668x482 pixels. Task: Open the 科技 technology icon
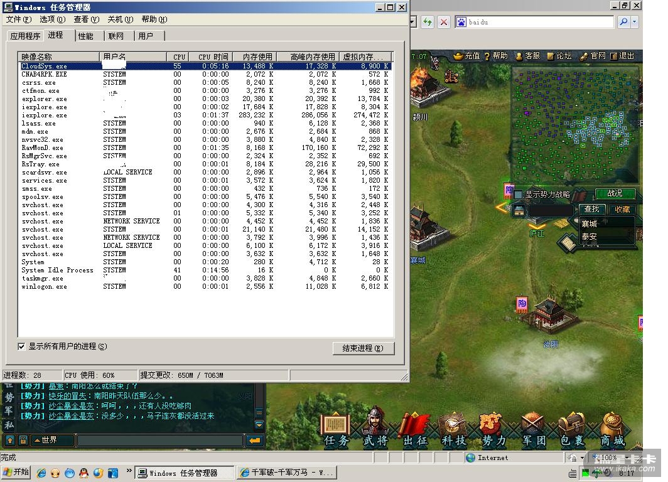[453, 429]
